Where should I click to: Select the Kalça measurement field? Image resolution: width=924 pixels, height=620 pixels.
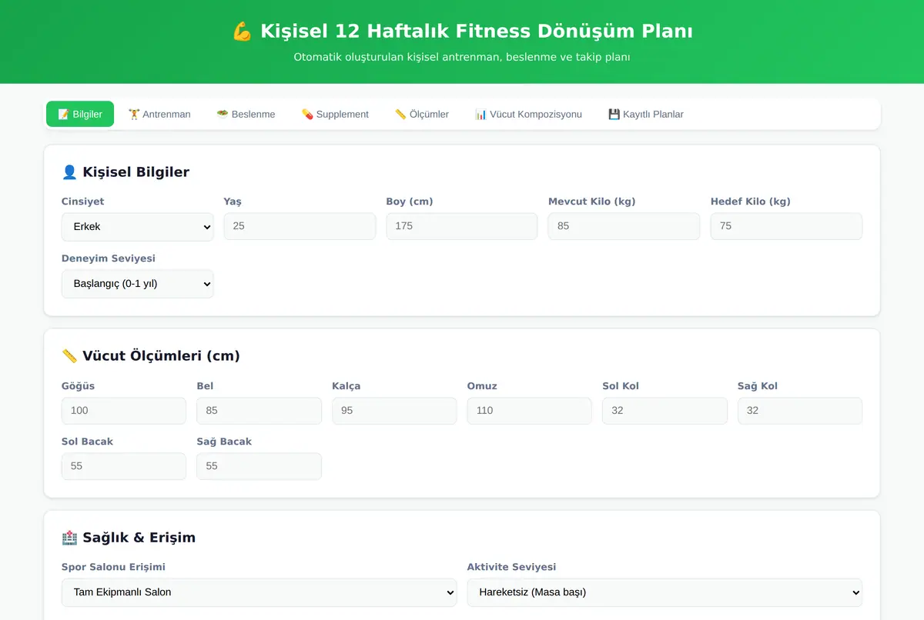(394, 411)
